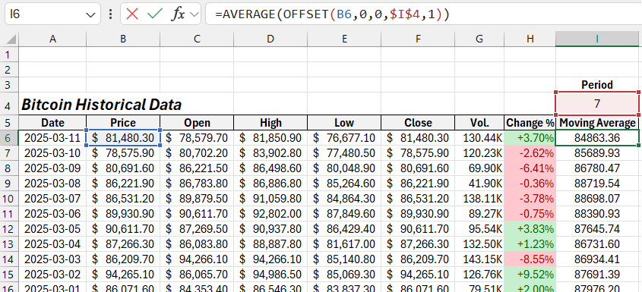
Task: Select moving average cell 84863.36
Action: (x=597, y=138)
